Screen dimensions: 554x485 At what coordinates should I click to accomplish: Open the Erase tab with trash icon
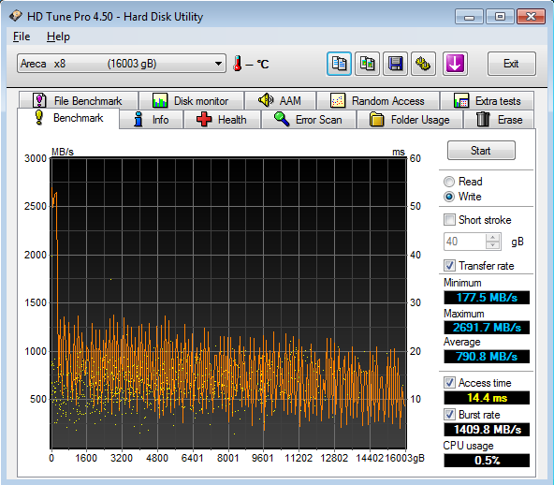point(499,120)
